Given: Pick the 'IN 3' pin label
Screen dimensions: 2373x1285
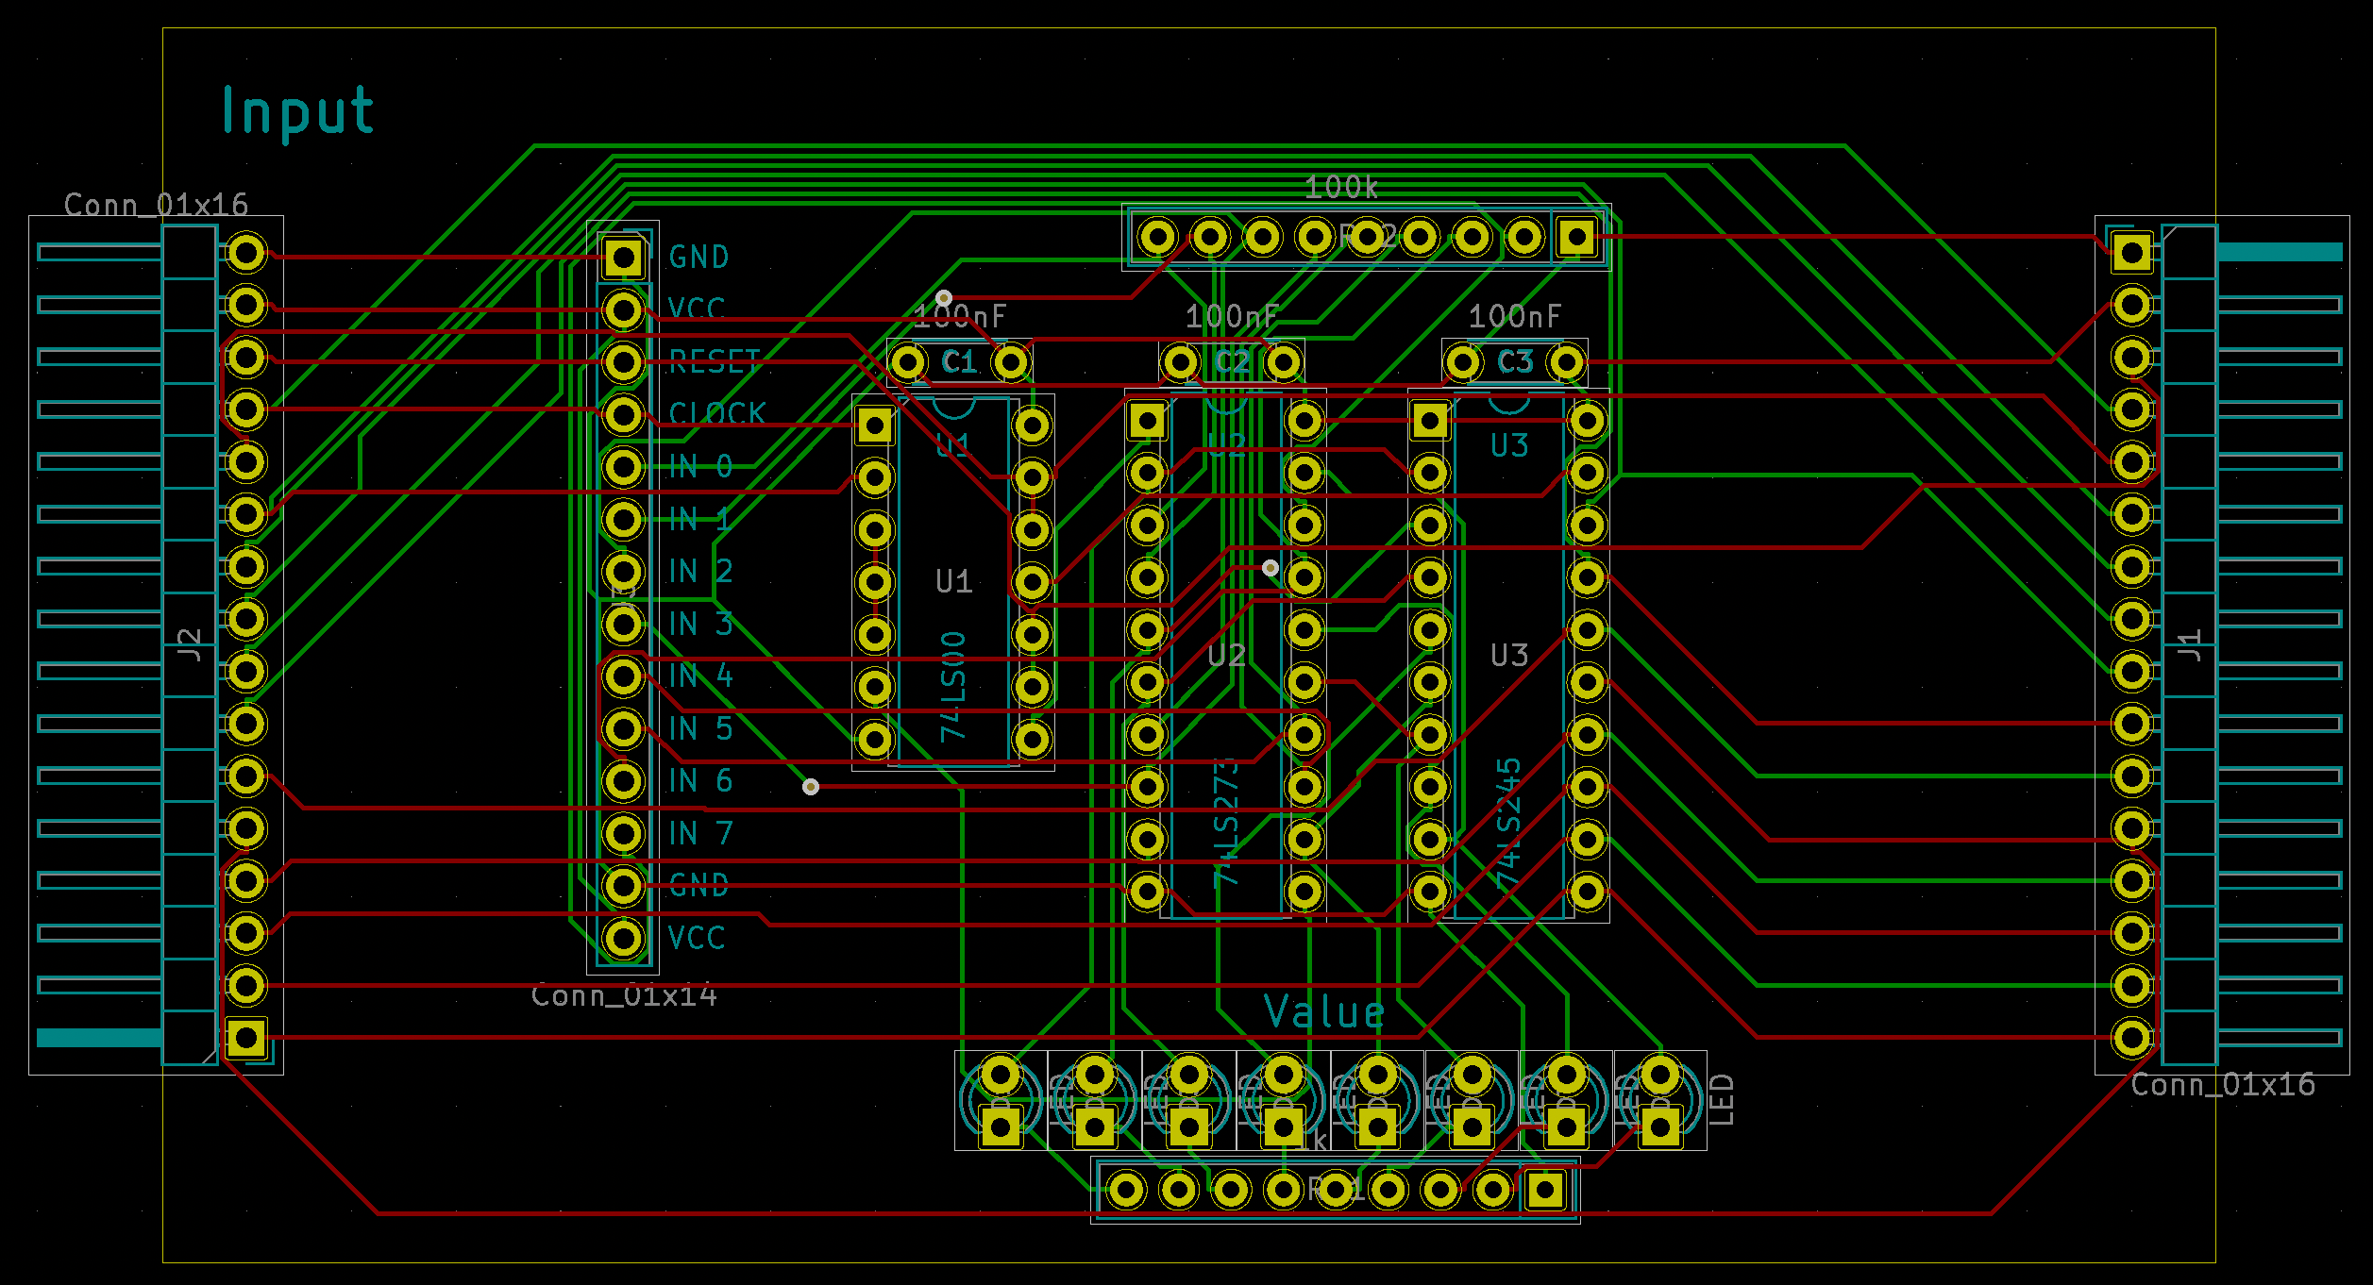Looking at the screenshot, I should coord(700,624).
